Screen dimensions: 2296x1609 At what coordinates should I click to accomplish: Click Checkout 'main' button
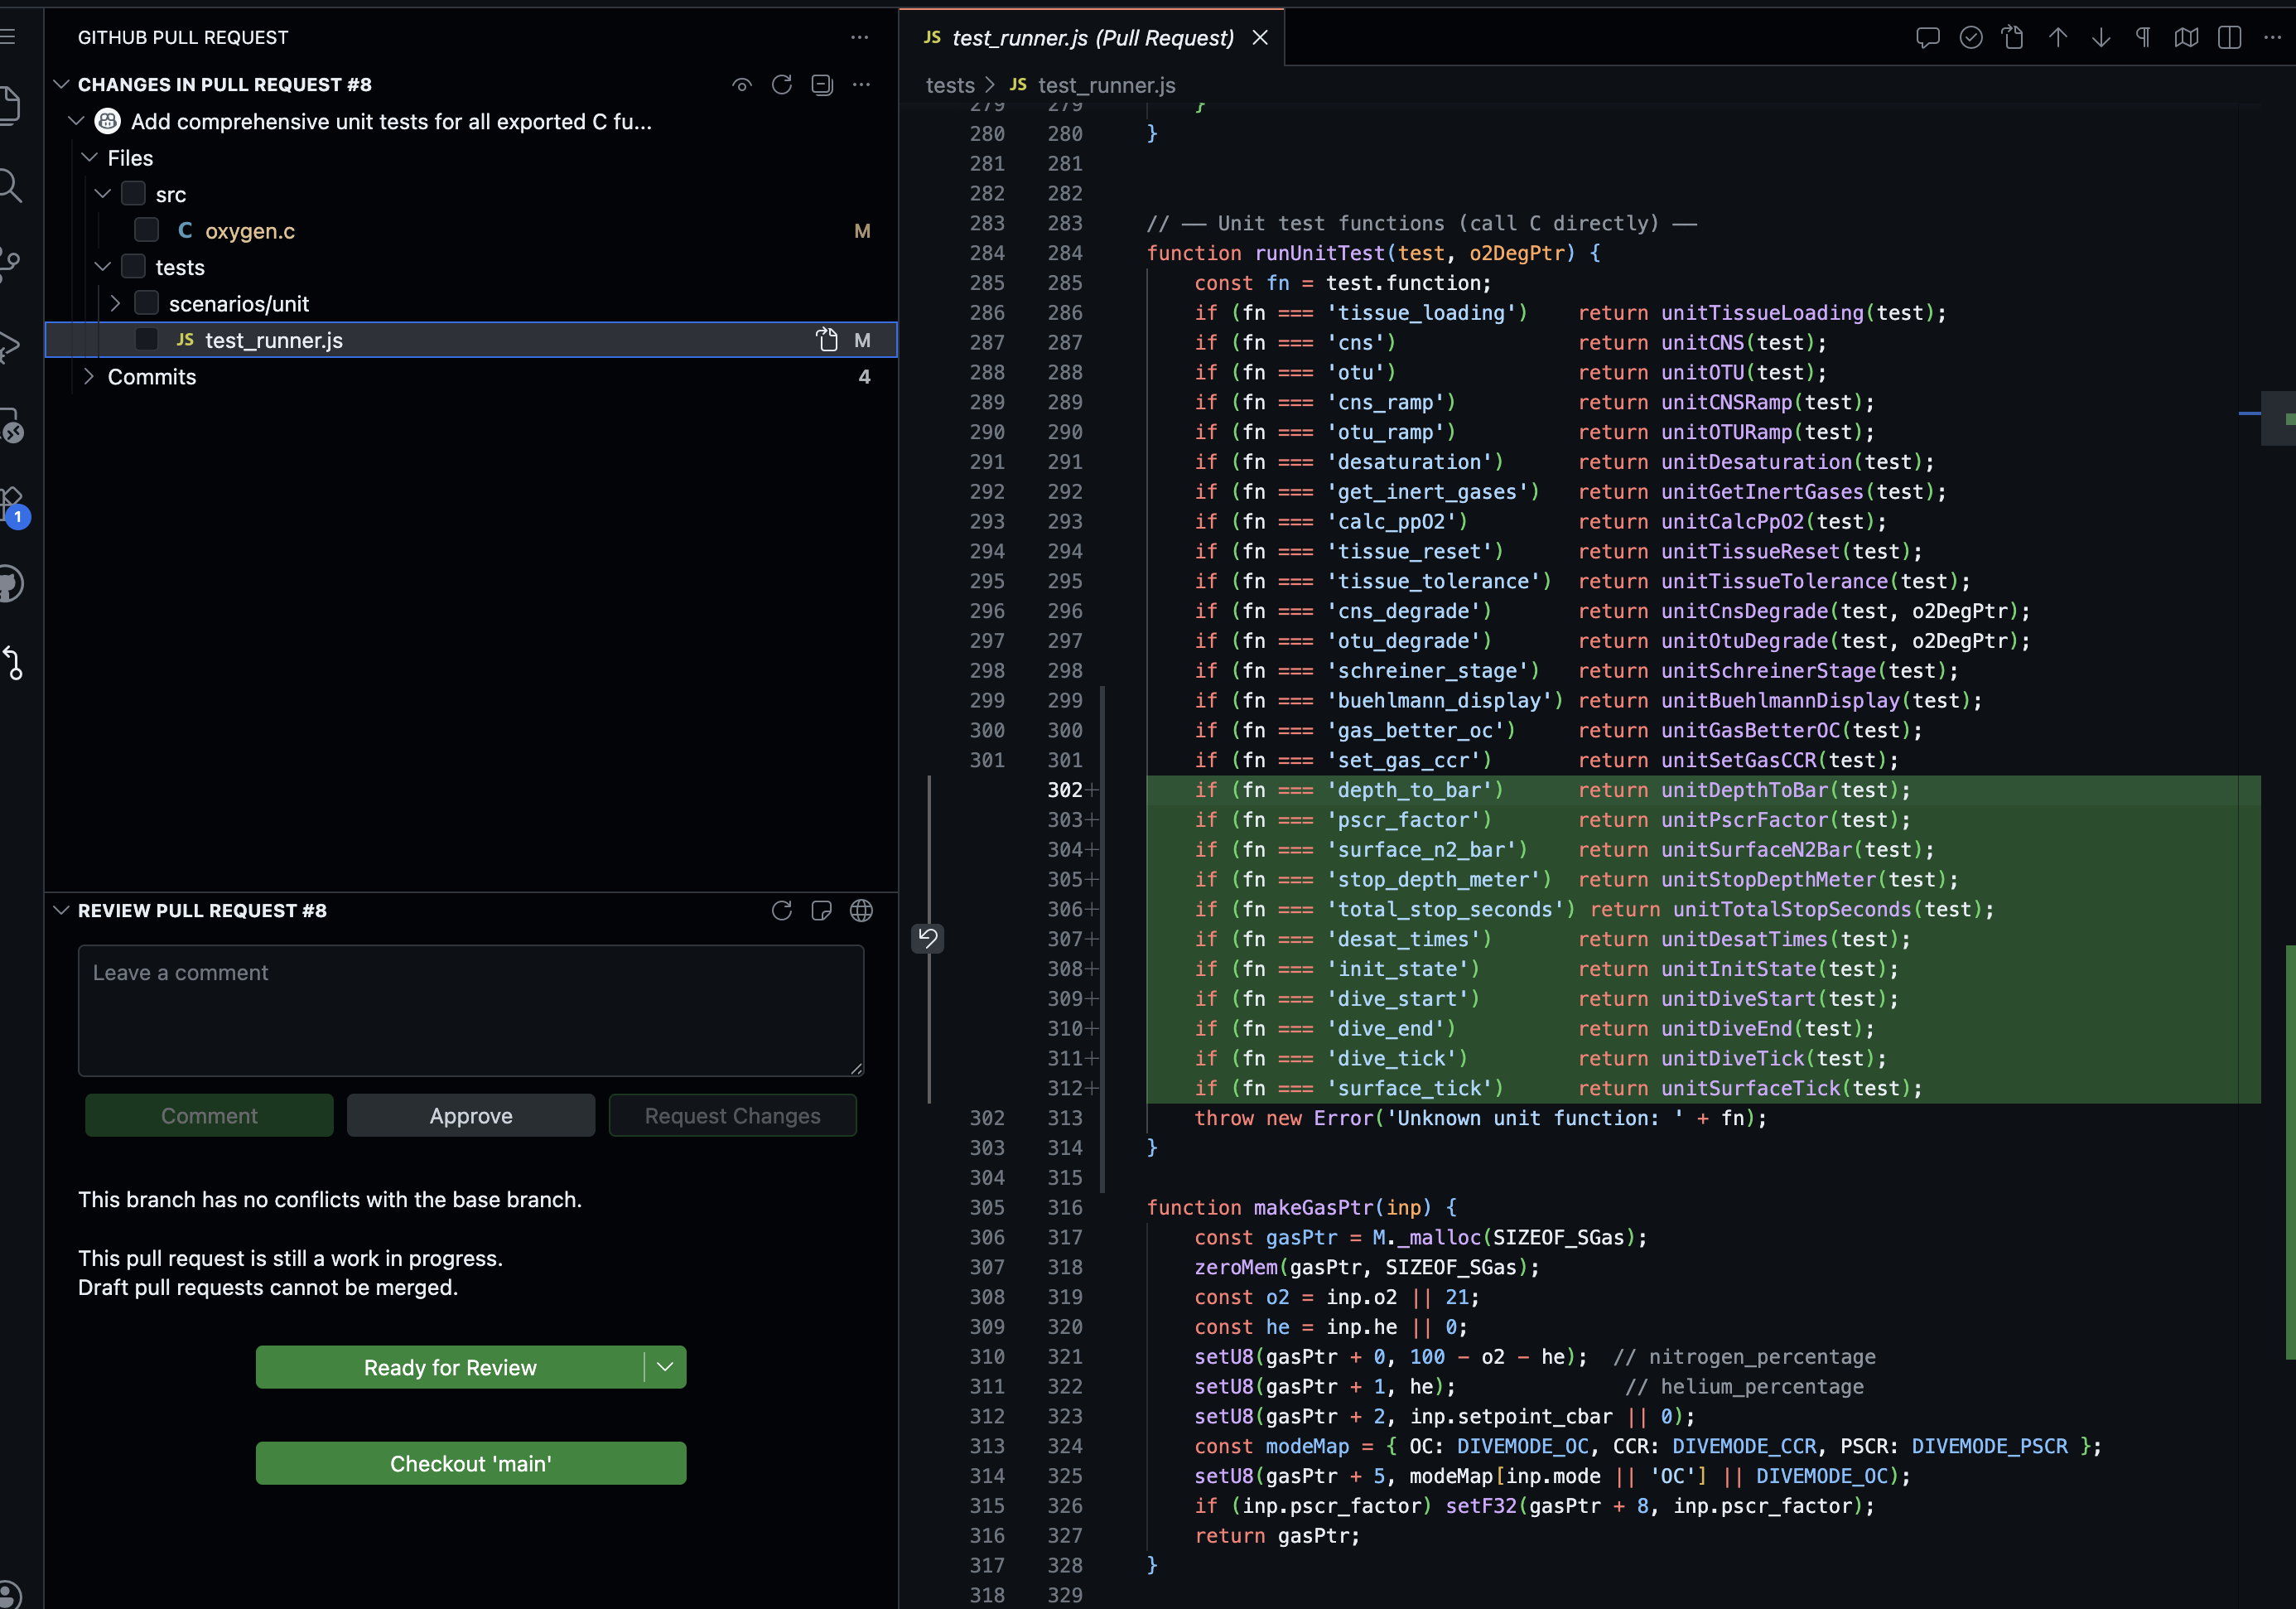[x=471, y=1463]
